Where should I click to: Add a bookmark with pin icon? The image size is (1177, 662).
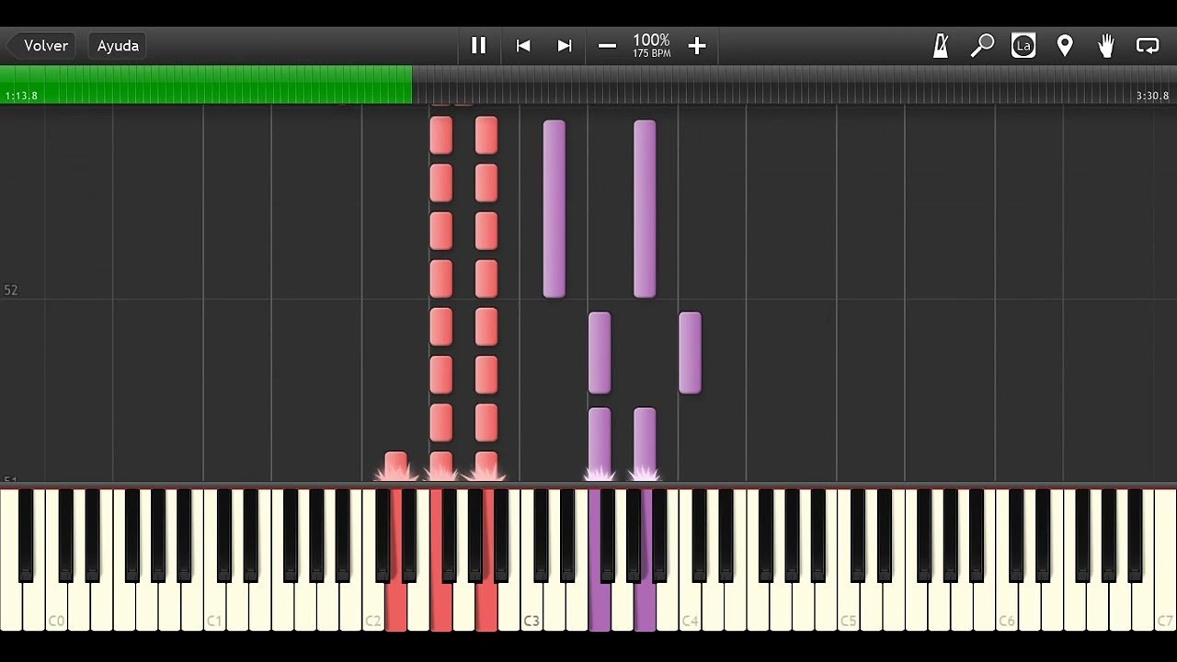[x=1065, y=46]
